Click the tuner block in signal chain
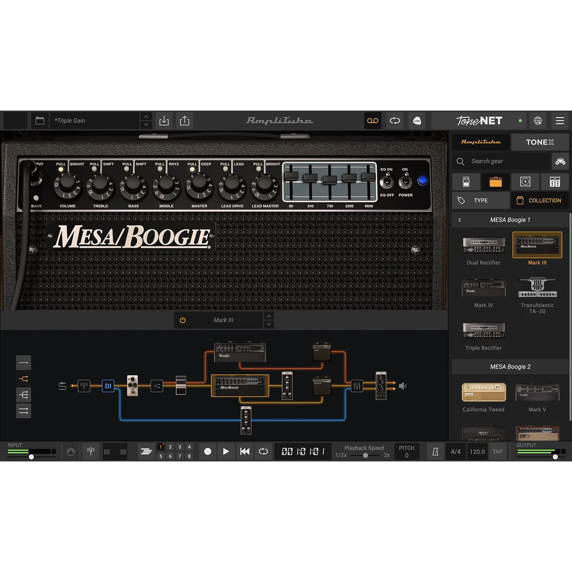Image resolution: width=572 pixels, height=572 pixels. click(x=84, y=386)
